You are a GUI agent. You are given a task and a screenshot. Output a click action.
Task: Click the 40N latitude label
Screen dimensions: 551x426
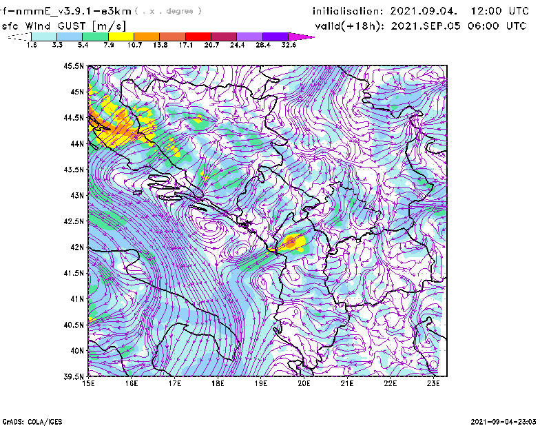(77, 351)
